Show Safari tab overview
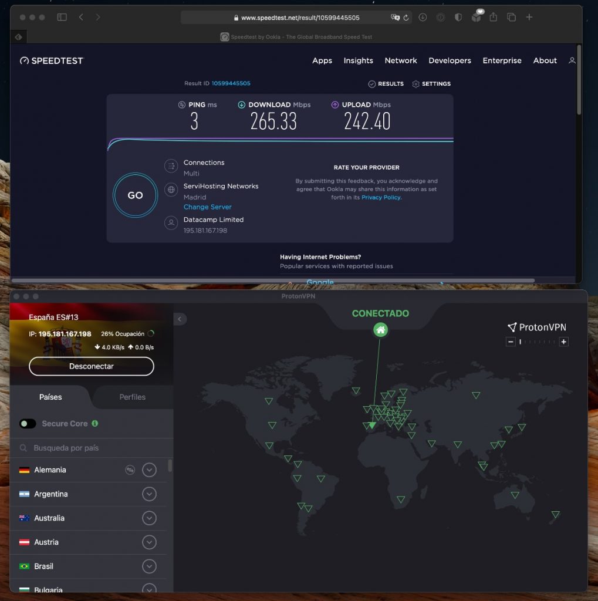 click(x=511, y=17)
